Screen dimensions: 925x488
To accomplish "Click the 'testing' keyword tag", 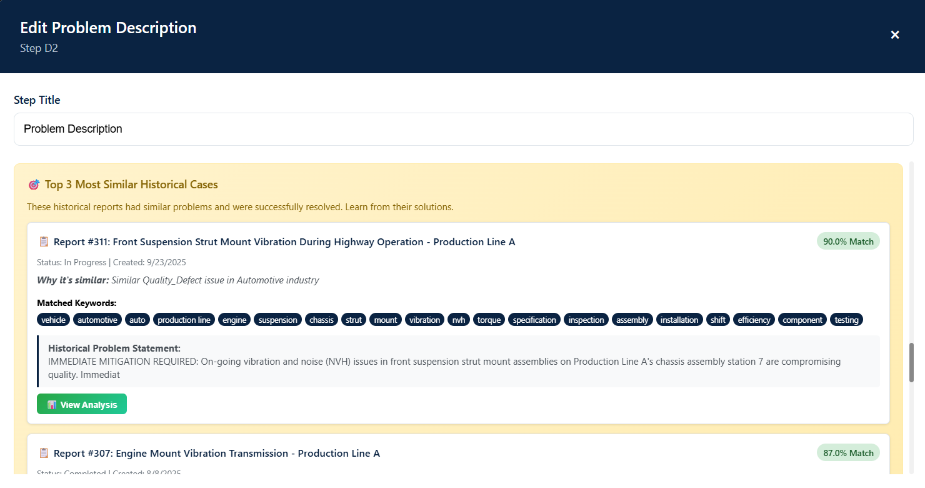I will [846, 320].
